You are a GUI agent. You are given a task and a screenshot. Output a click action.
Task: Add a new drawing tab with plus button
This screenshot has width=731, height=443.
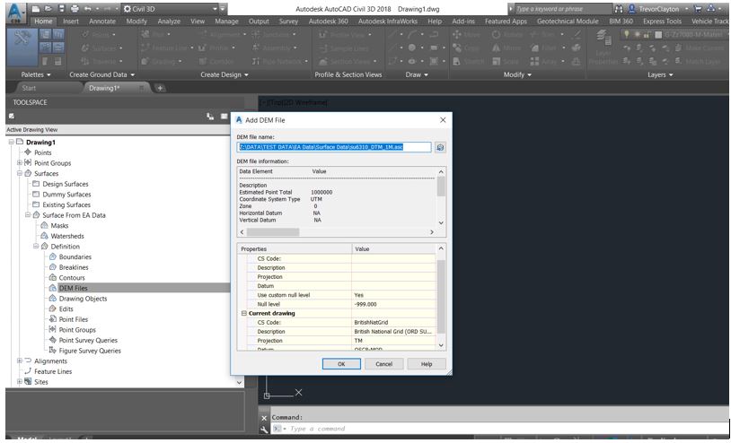tap(160, 88)
